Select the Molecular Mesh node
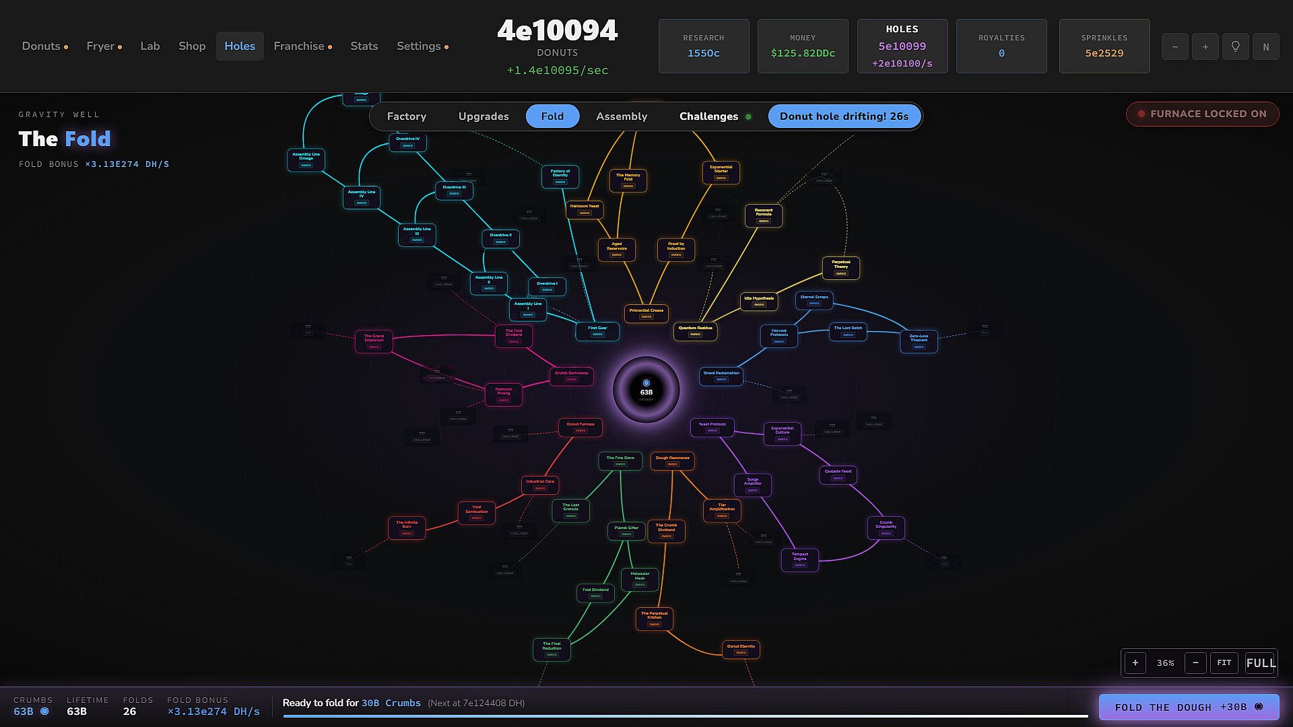 pyautogui.click(x=640, y=580)
